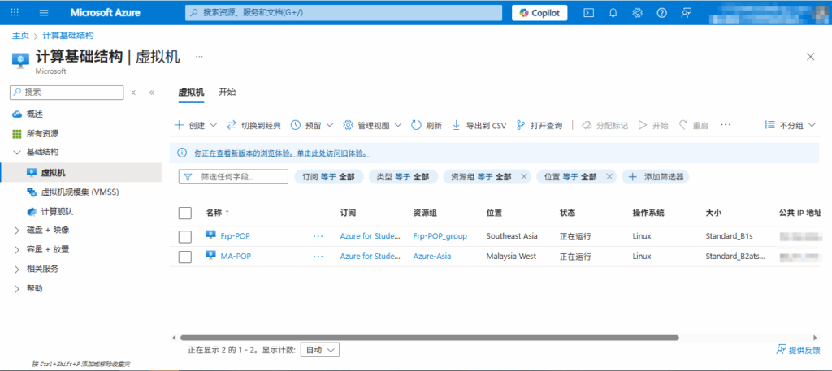This screenshot has width=832, height=371.
Task: Collapse sidebar with double chevron
Action: tap(152, 93)
